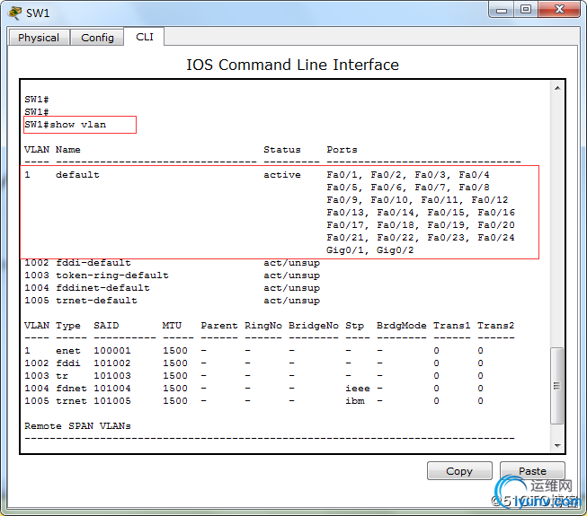Viewport: 587px width, 516px height.
Task: Open the Config tab
Action: [97, 38]
